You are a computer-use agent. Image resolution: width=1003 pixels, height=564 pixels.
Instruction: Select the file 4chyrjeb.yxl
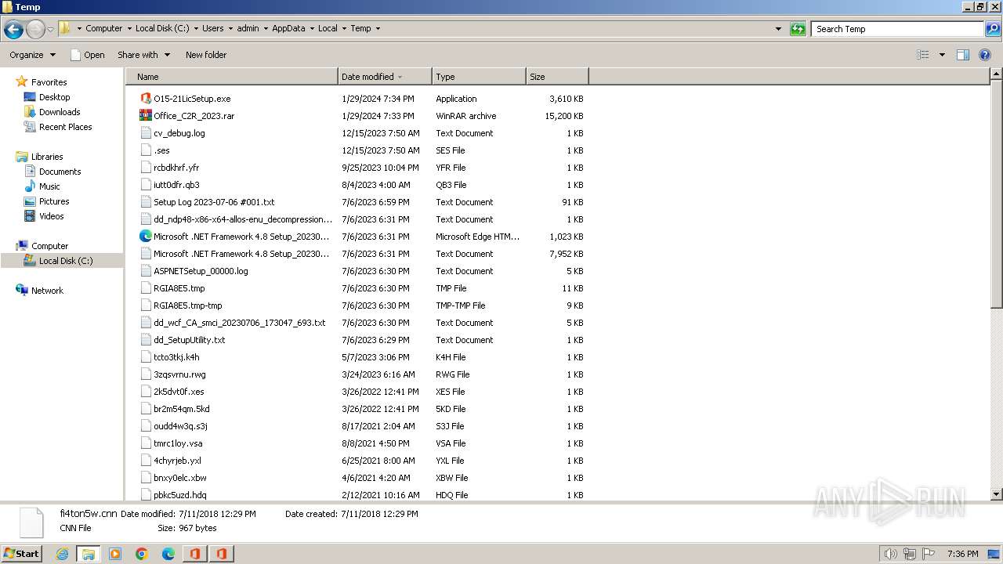(x=177, y=461)
